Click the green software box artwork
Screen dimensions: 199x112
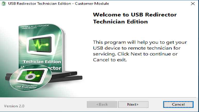pyautogui.click(x=42, y=48)
